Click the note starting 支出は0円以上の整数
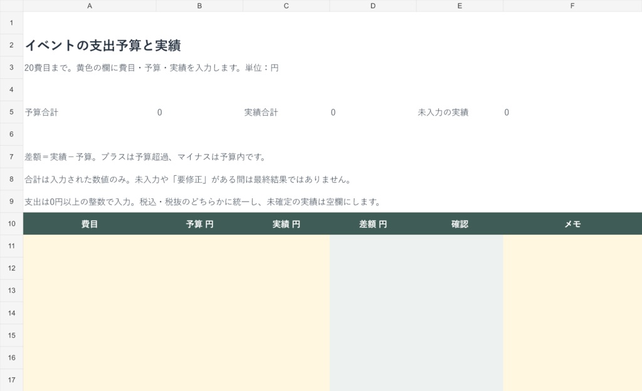This screenshot has width=642, height=391. coord(203,202)
